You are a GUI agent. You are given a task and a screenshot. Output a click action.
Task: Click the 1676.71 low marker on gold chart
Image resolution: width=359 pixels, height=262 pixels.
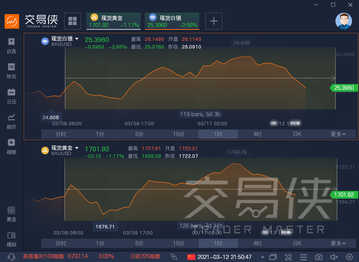tap(105, 226)
